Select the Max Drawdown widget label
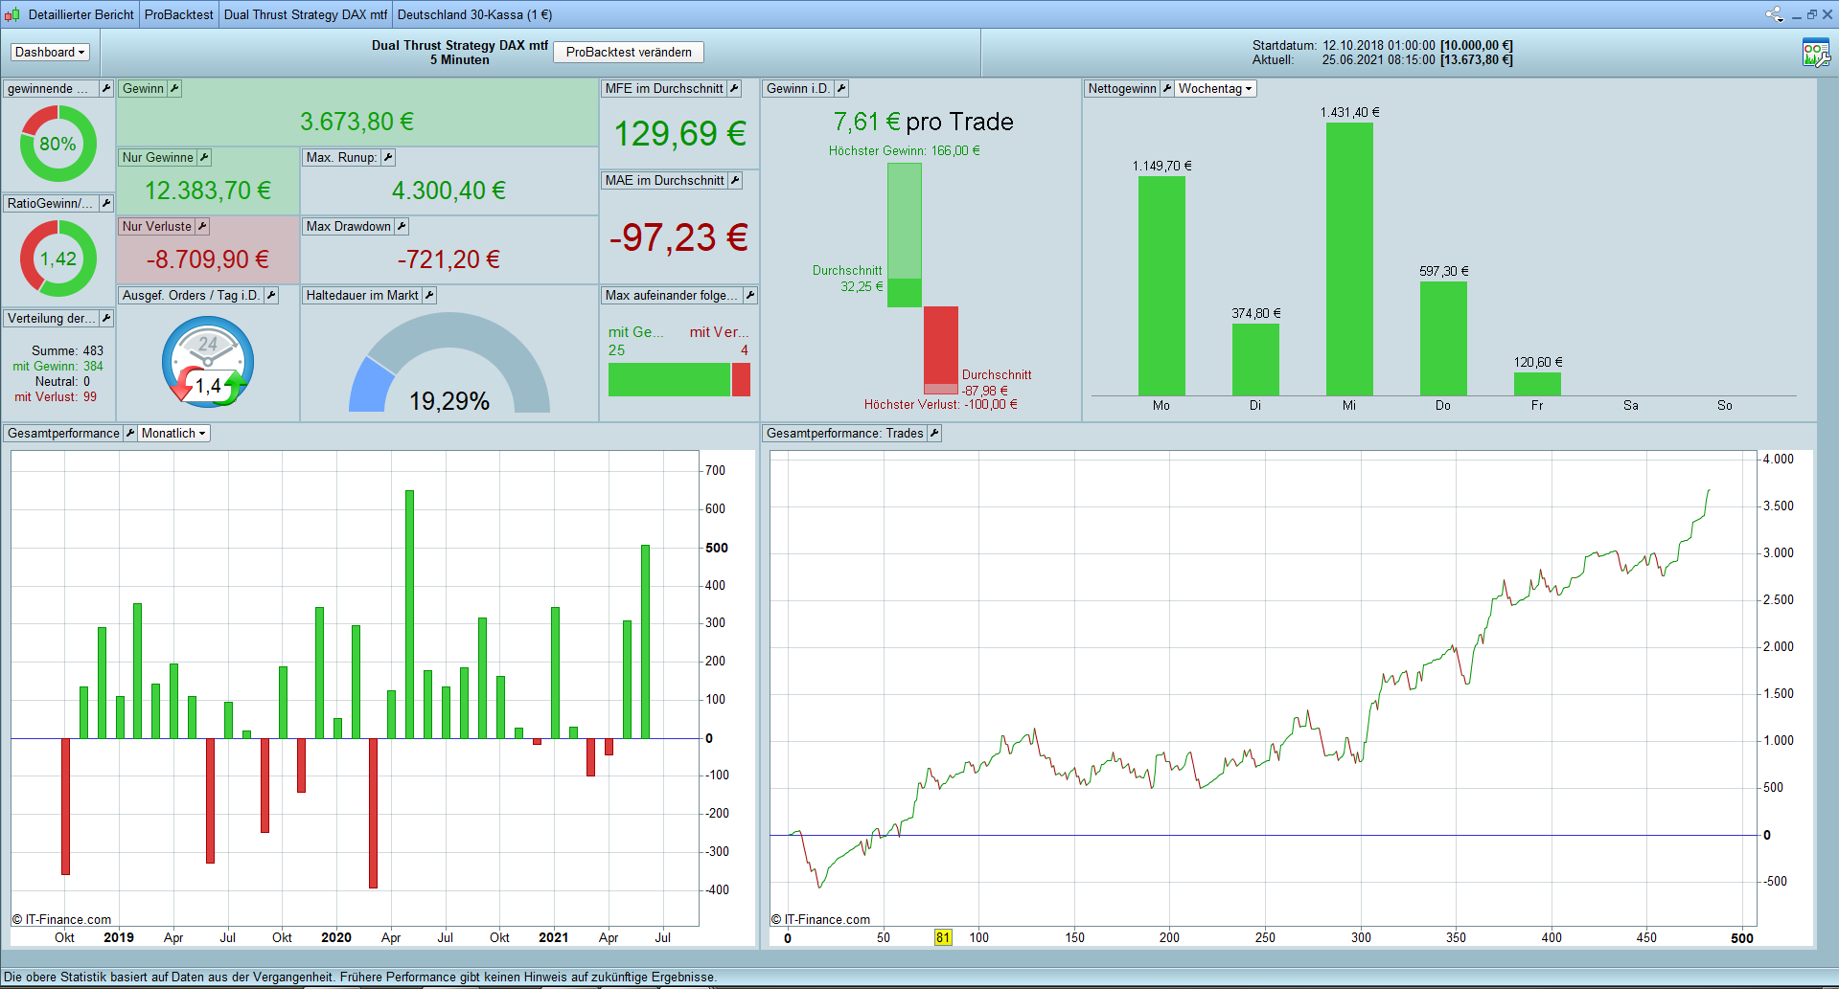Screen dimensions: 1839x989 coord(349,227)
